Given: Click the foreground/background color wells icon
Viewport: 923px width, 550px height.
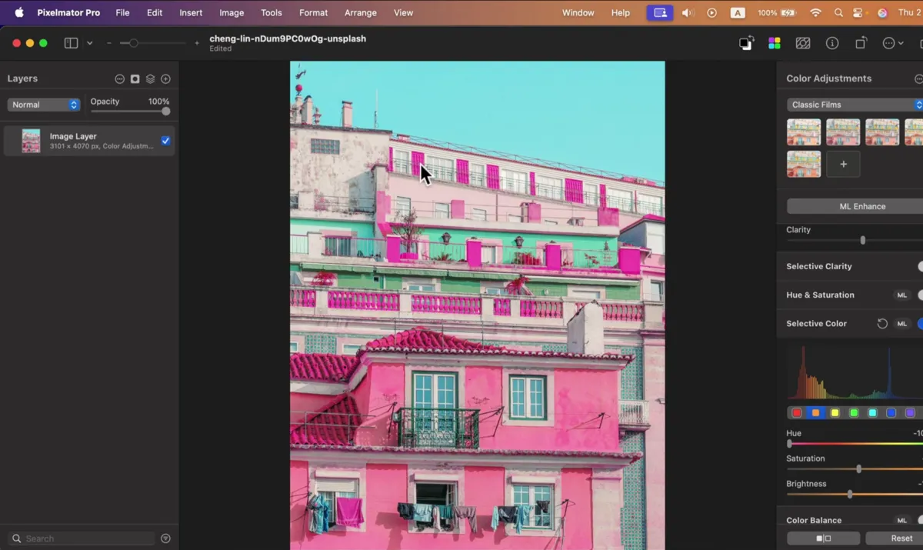Looking at the screenshot, I should click(x=746, y=43).
